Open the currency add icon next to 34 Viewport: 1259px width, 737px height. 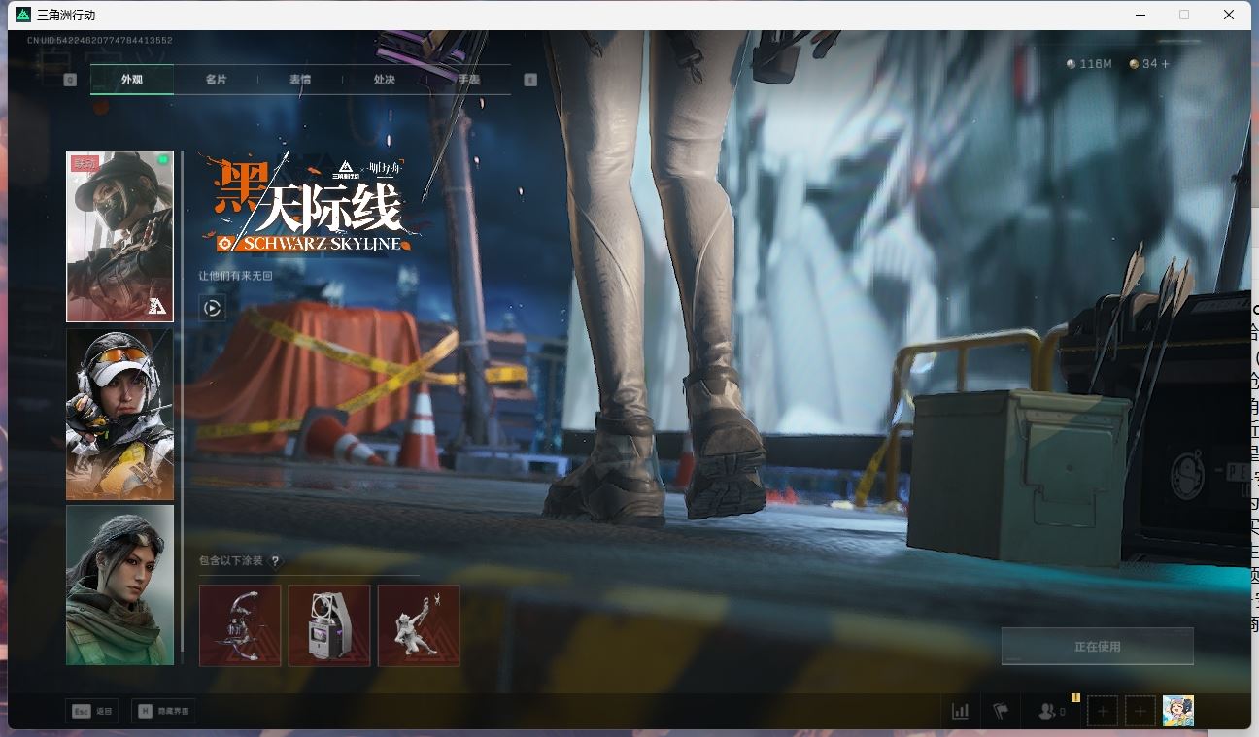[x=1165, y=64]
